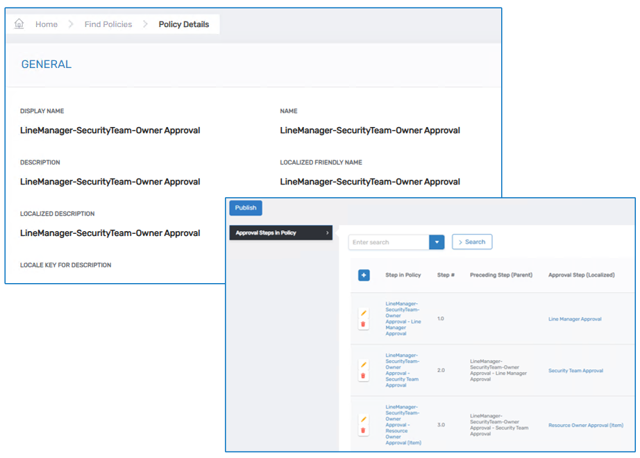The width and height of the screenshot is (640, 458).
Task: Delete the Security Team Approval step row
Action: pyautogui.click(x=363, y=375)
